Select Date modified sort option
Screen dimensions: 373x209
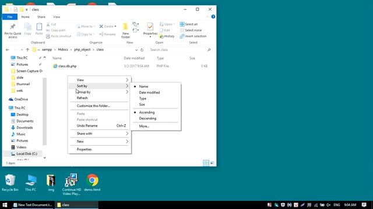(156, 92)
